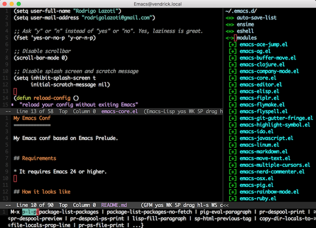
Task: Click the M-x minibuffer input p-l-p
Action: [x=29, y=212]
